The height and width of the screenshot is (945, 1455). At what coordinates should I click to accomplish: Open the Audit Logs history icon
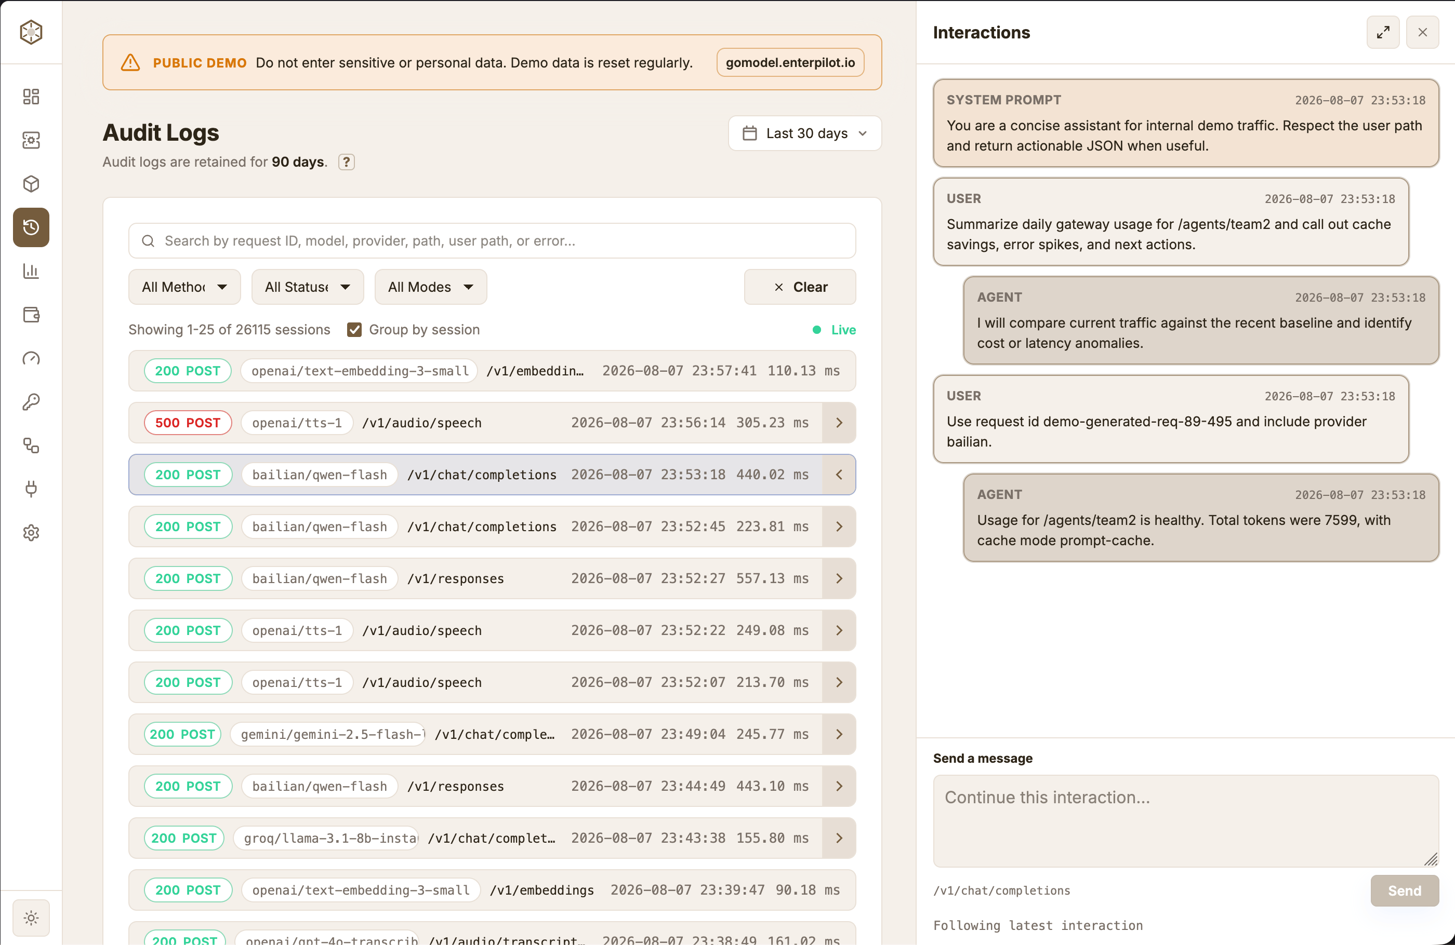31,227
